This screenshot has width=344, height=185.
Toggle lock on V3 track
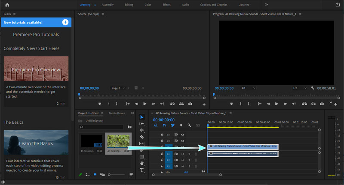click(163, 134)
